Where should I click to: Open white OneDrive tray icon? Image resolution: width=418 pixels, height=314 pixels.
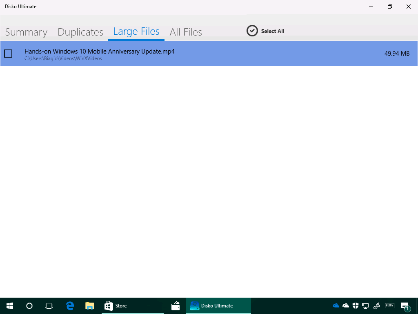tap(345, 306)
